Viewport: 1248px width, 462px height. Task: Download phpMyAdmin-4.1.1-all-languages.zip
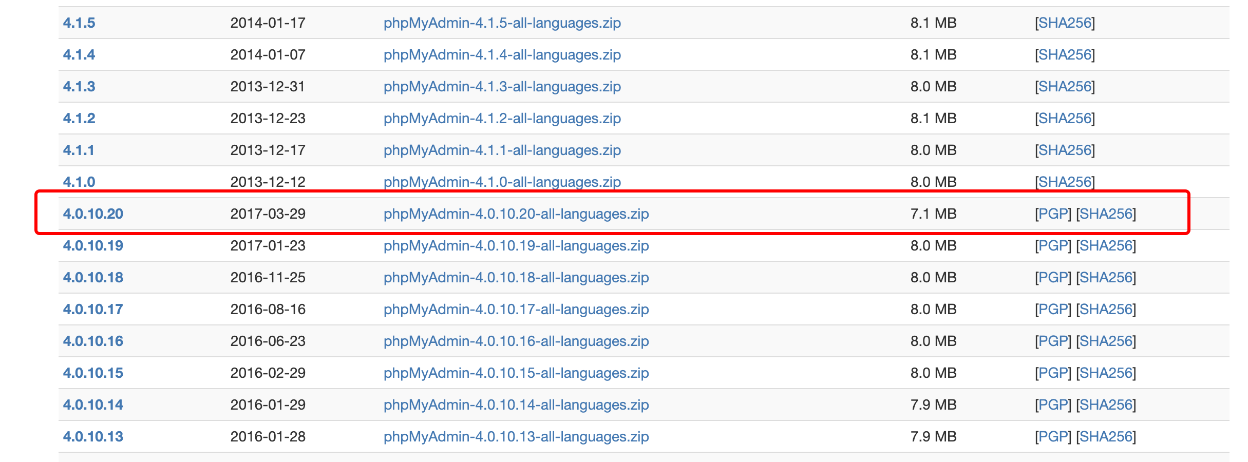point(502,150)
